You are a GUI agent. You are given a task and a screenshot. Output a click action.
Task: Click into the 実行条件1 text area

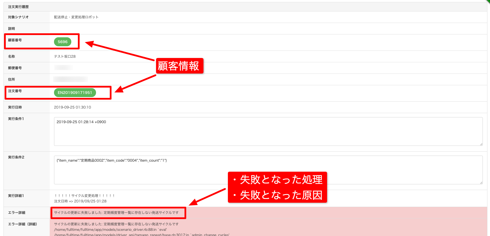click(268, 131)
